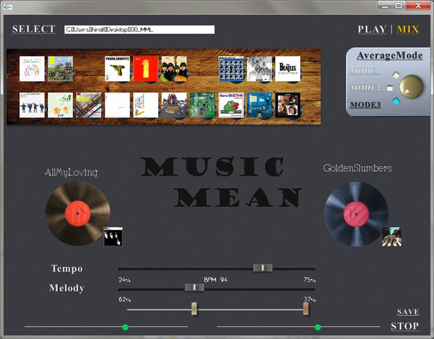Select the Beatles stairwell compilation album cover
Viewport: 434px width, 339px height.
click(89, 105)
